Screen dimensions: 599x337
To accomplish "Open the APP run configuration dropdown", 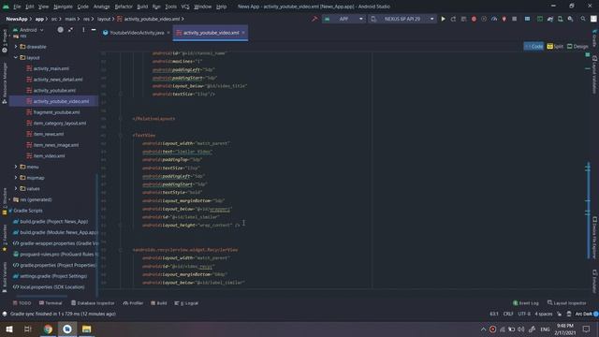I will click(x=343, y=19).
